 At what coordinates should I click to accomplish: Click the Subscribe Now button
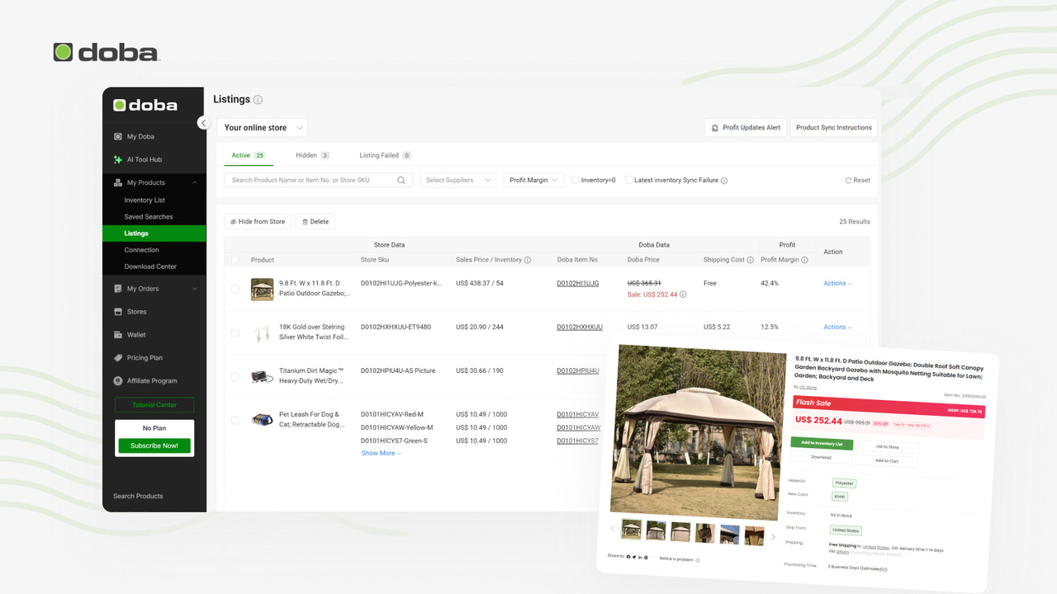point(154,445)
